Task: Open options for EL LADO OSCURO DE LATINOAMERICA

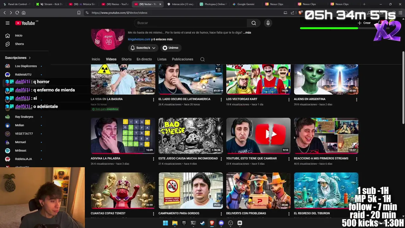Action: tap(221, 99)
